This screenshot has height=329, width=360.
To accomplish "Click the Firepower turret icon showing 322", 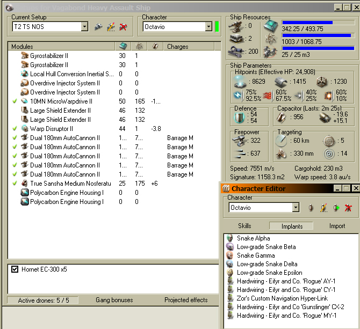I will (239, 141).
